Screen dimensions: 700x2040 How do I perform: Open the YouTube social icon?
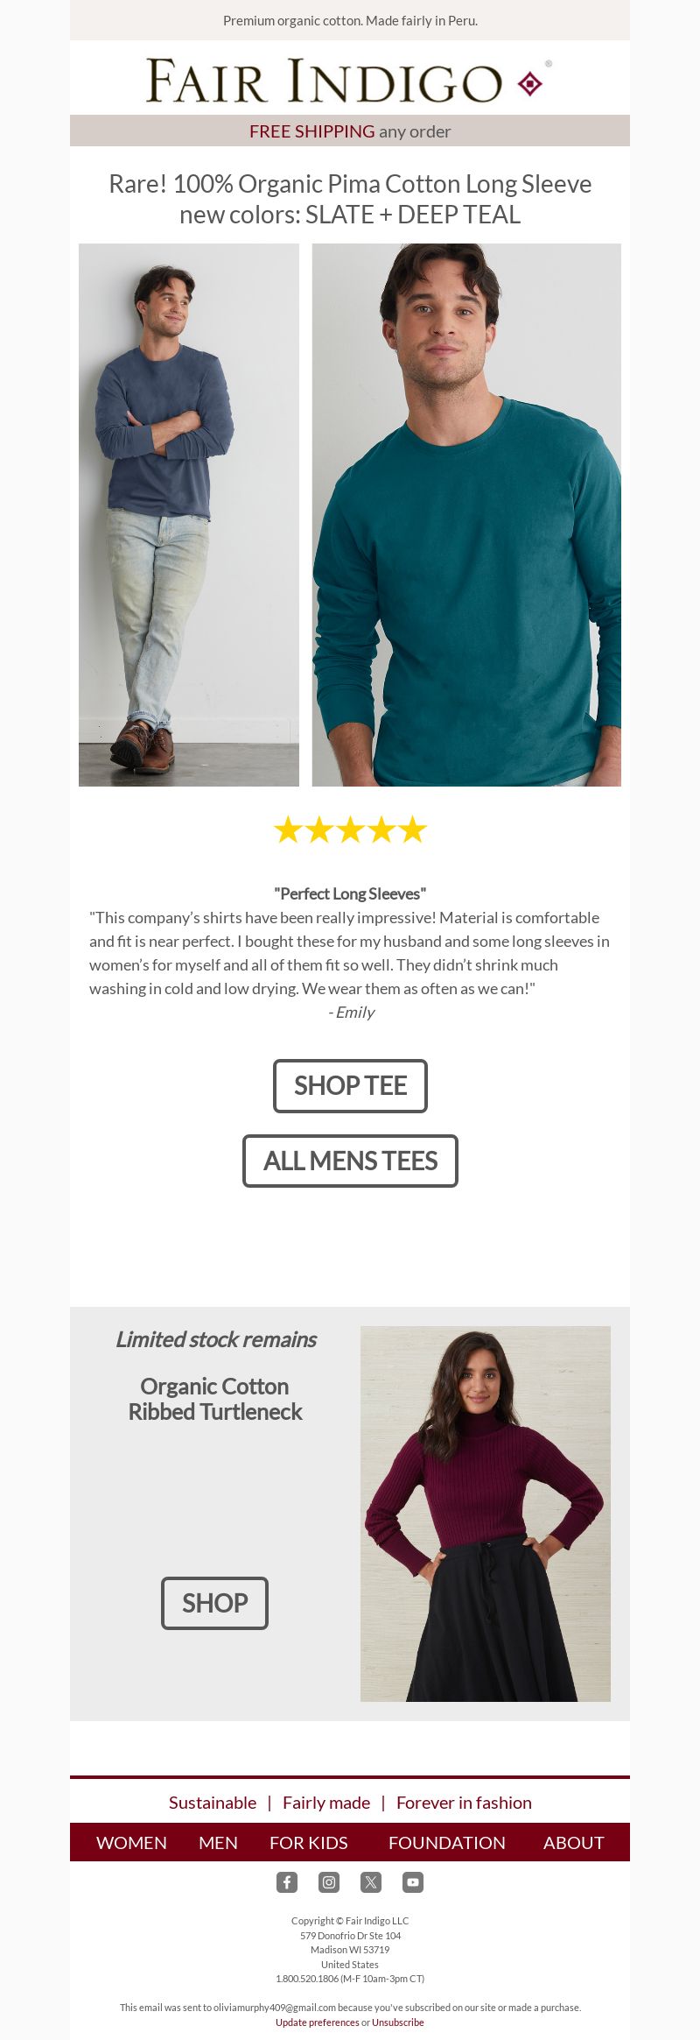click(x=413, y=1881)
